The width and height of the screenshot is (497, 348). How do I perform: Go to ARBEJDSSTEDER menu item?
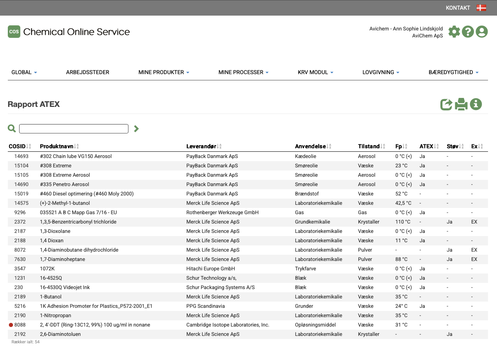[87, 72]
